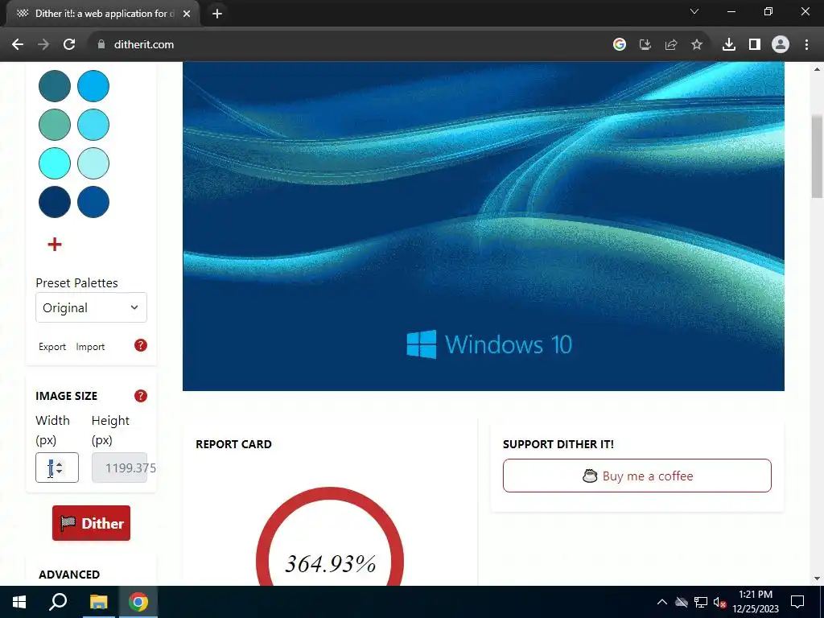Open the muted volume tray icon
824x618 pixels.
[x=719, y=602]
